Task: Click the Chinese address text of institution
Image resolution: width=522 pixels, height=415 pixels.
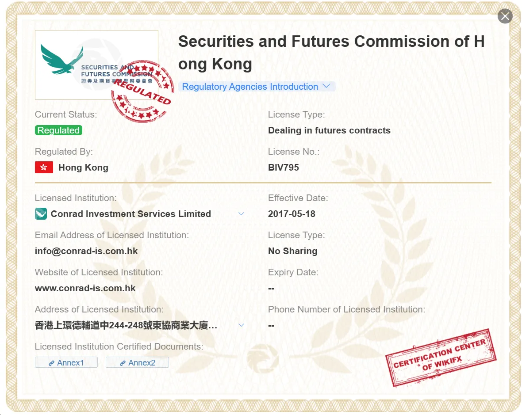Action: (126, 325)
